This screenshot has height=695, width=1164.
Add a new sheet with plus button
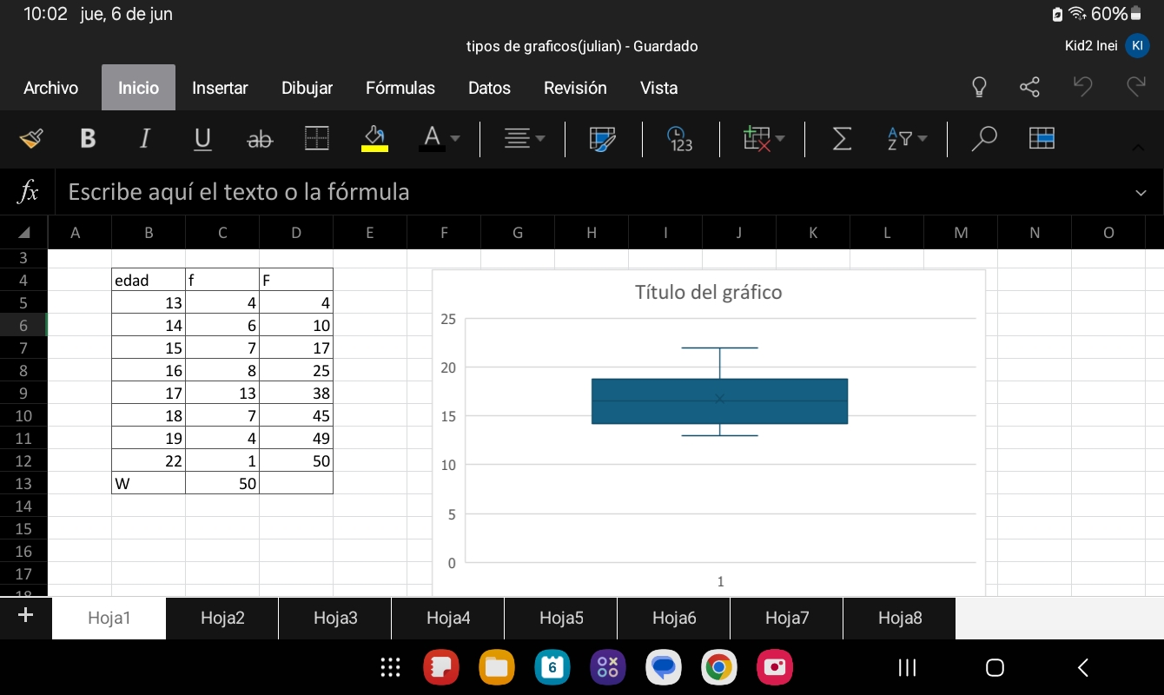(25, 616)
